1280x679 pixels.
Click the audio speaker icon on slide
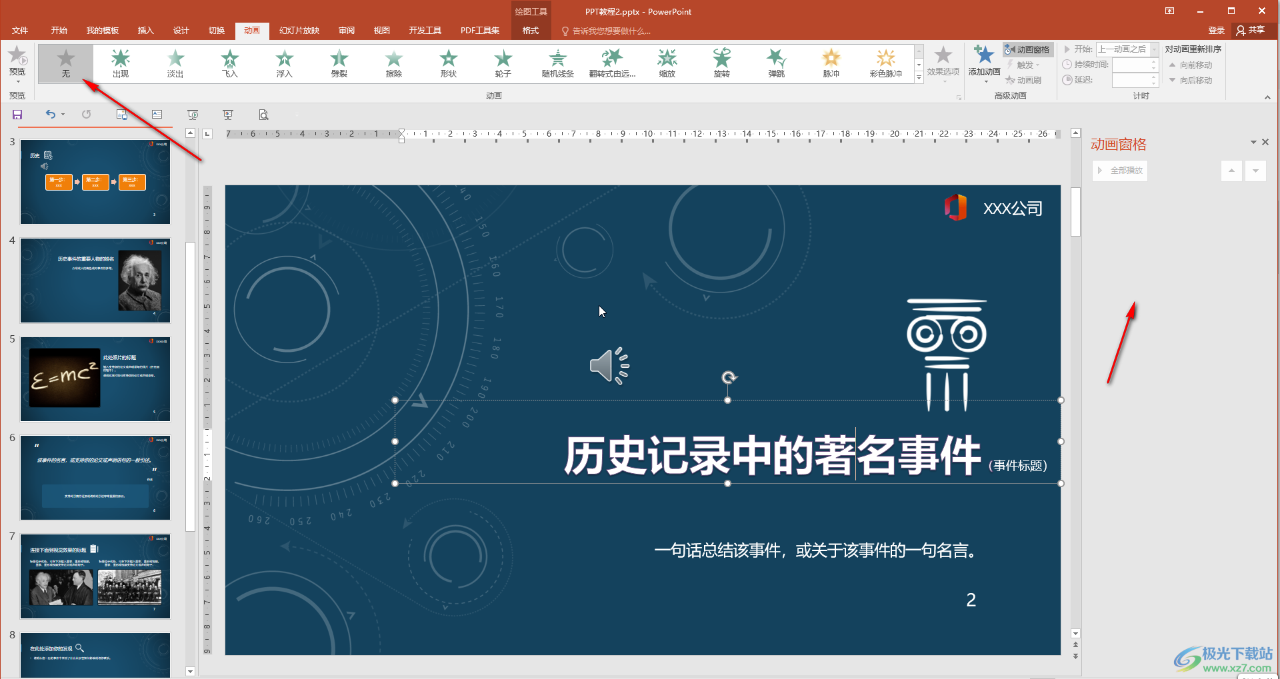pos(609,366)
